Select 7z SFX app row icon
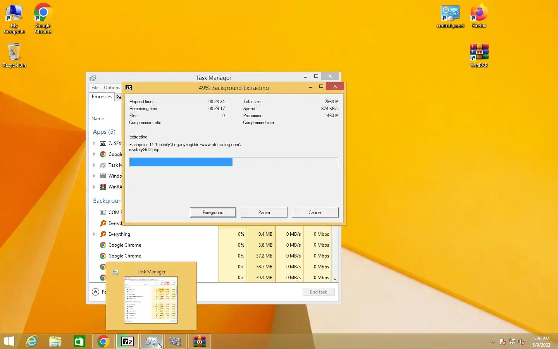The image size is (558, 349). tap(103, 143)
